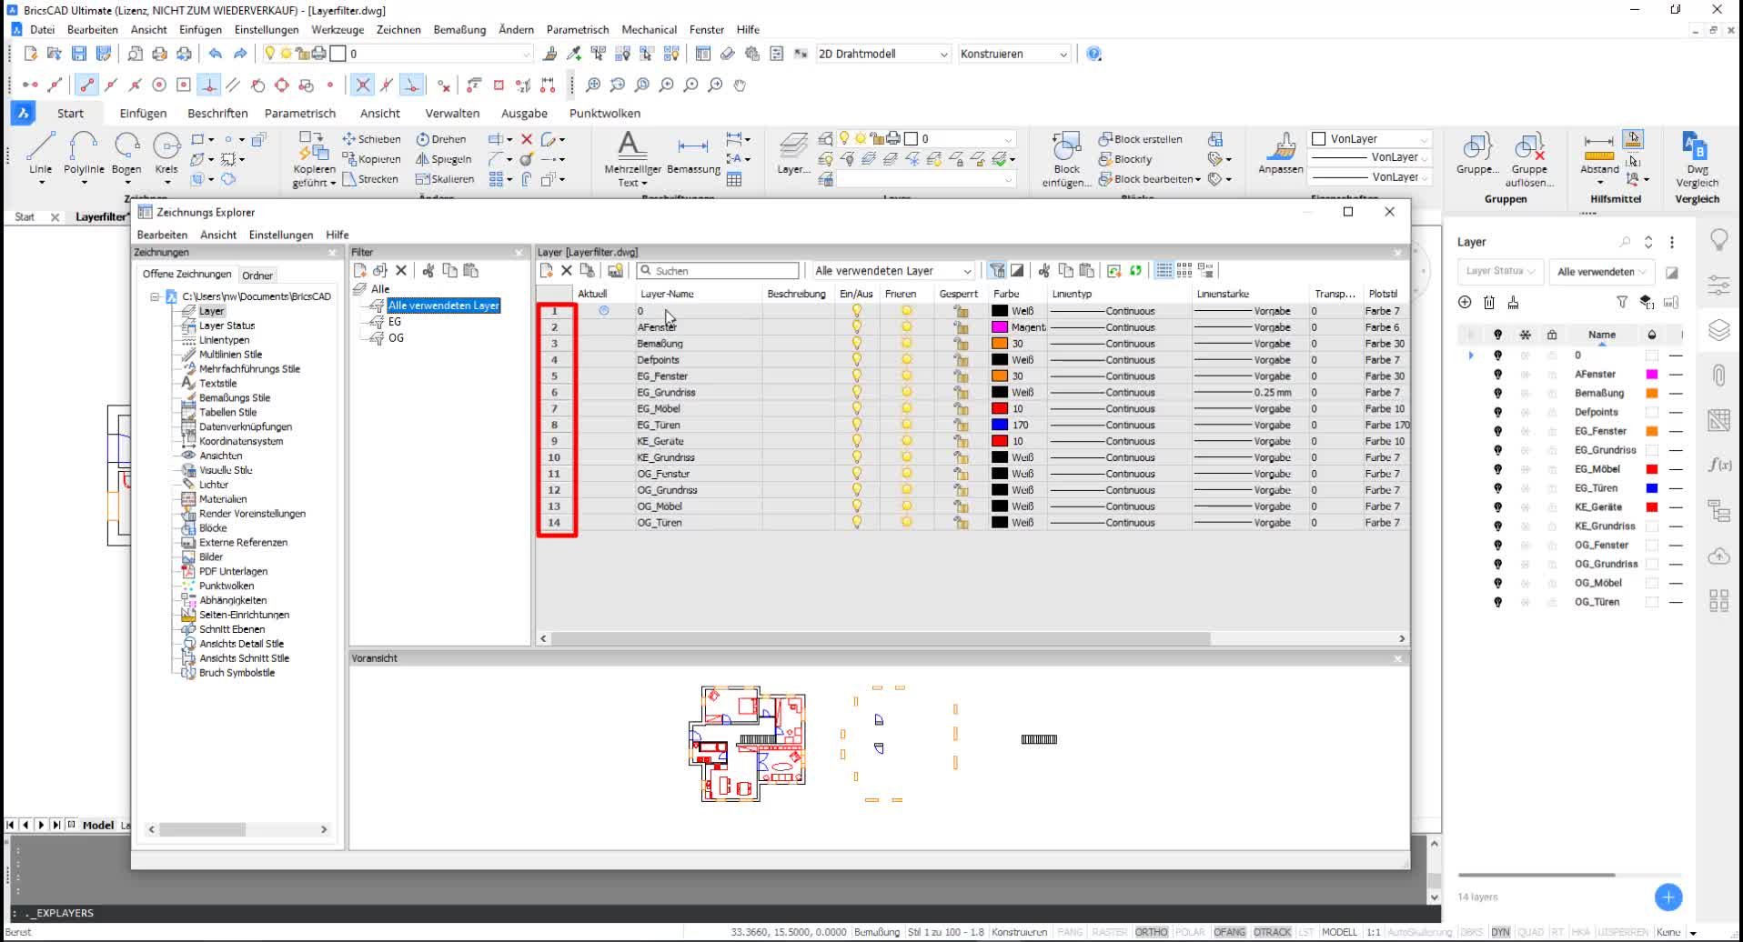Click the undo arrow in top toolbar

[215, 54]
